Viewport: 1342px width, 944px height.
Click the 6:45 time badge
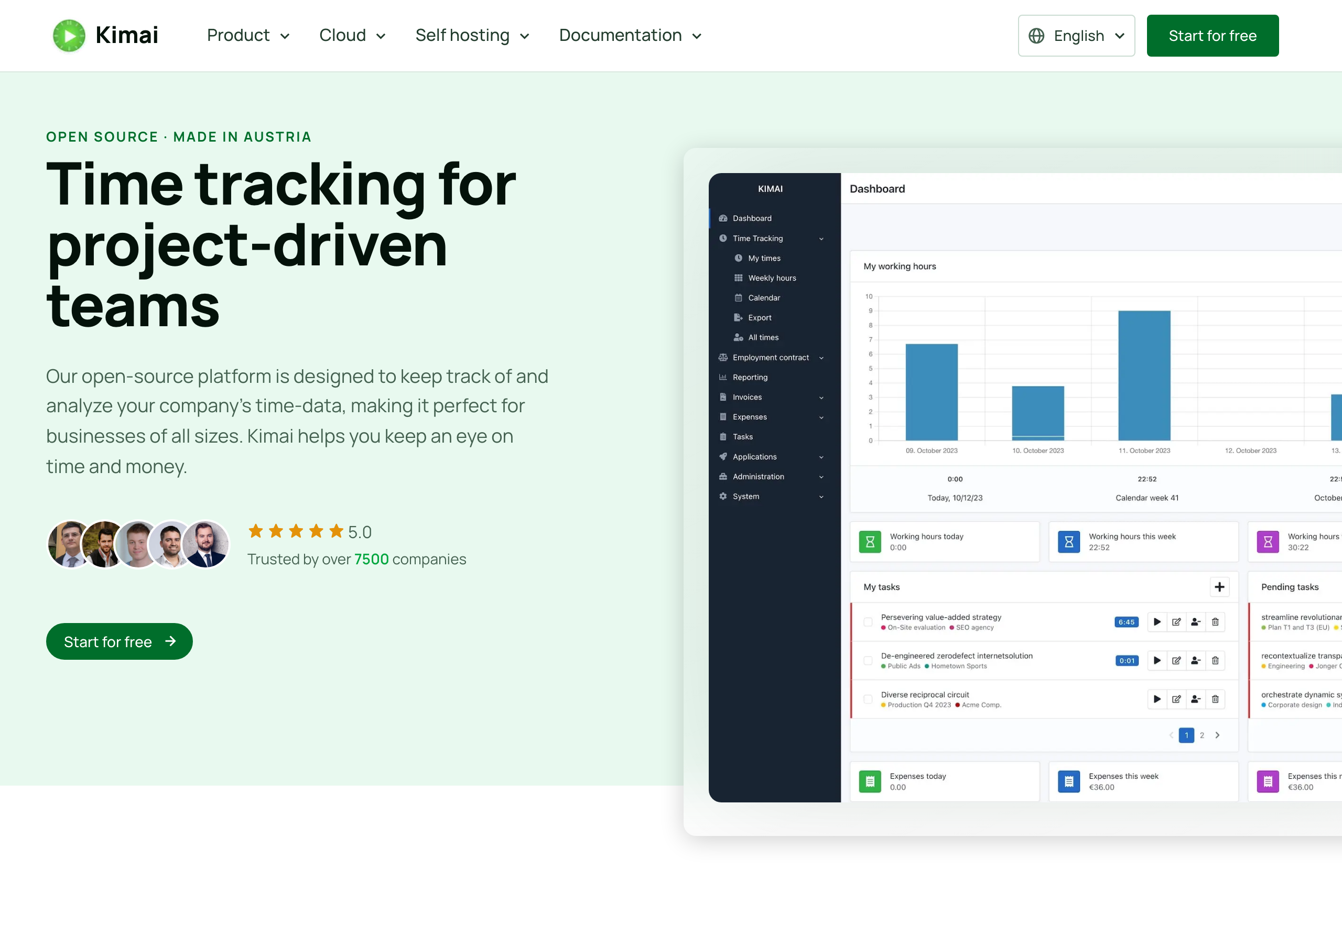(x=1125, y=622)
